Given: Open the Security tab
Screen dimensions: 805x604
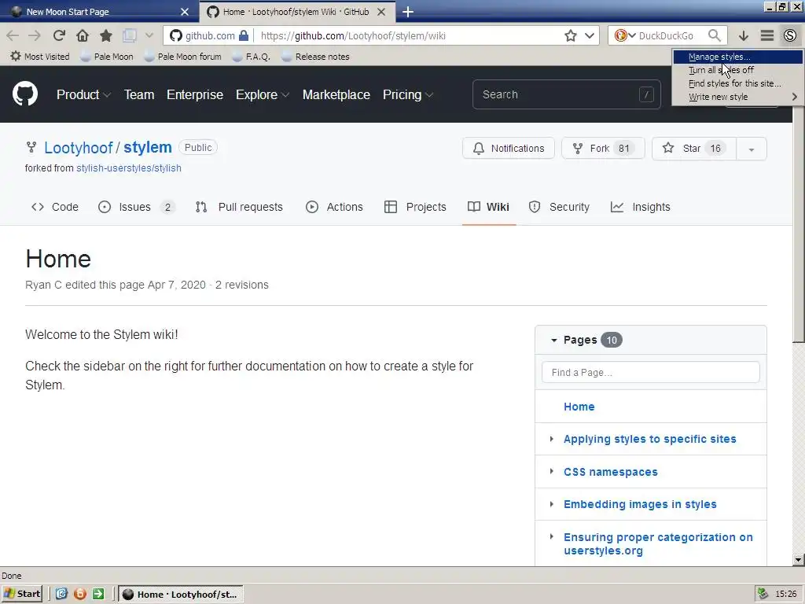Looking at the screenshot, I should (559, 207).
